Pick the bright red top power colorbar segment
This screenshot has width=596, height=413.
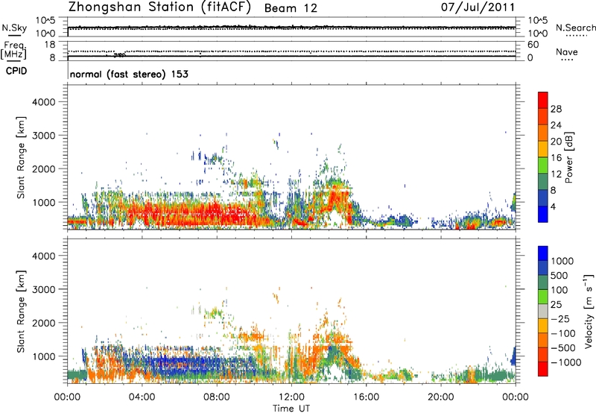tap(543, 100)
